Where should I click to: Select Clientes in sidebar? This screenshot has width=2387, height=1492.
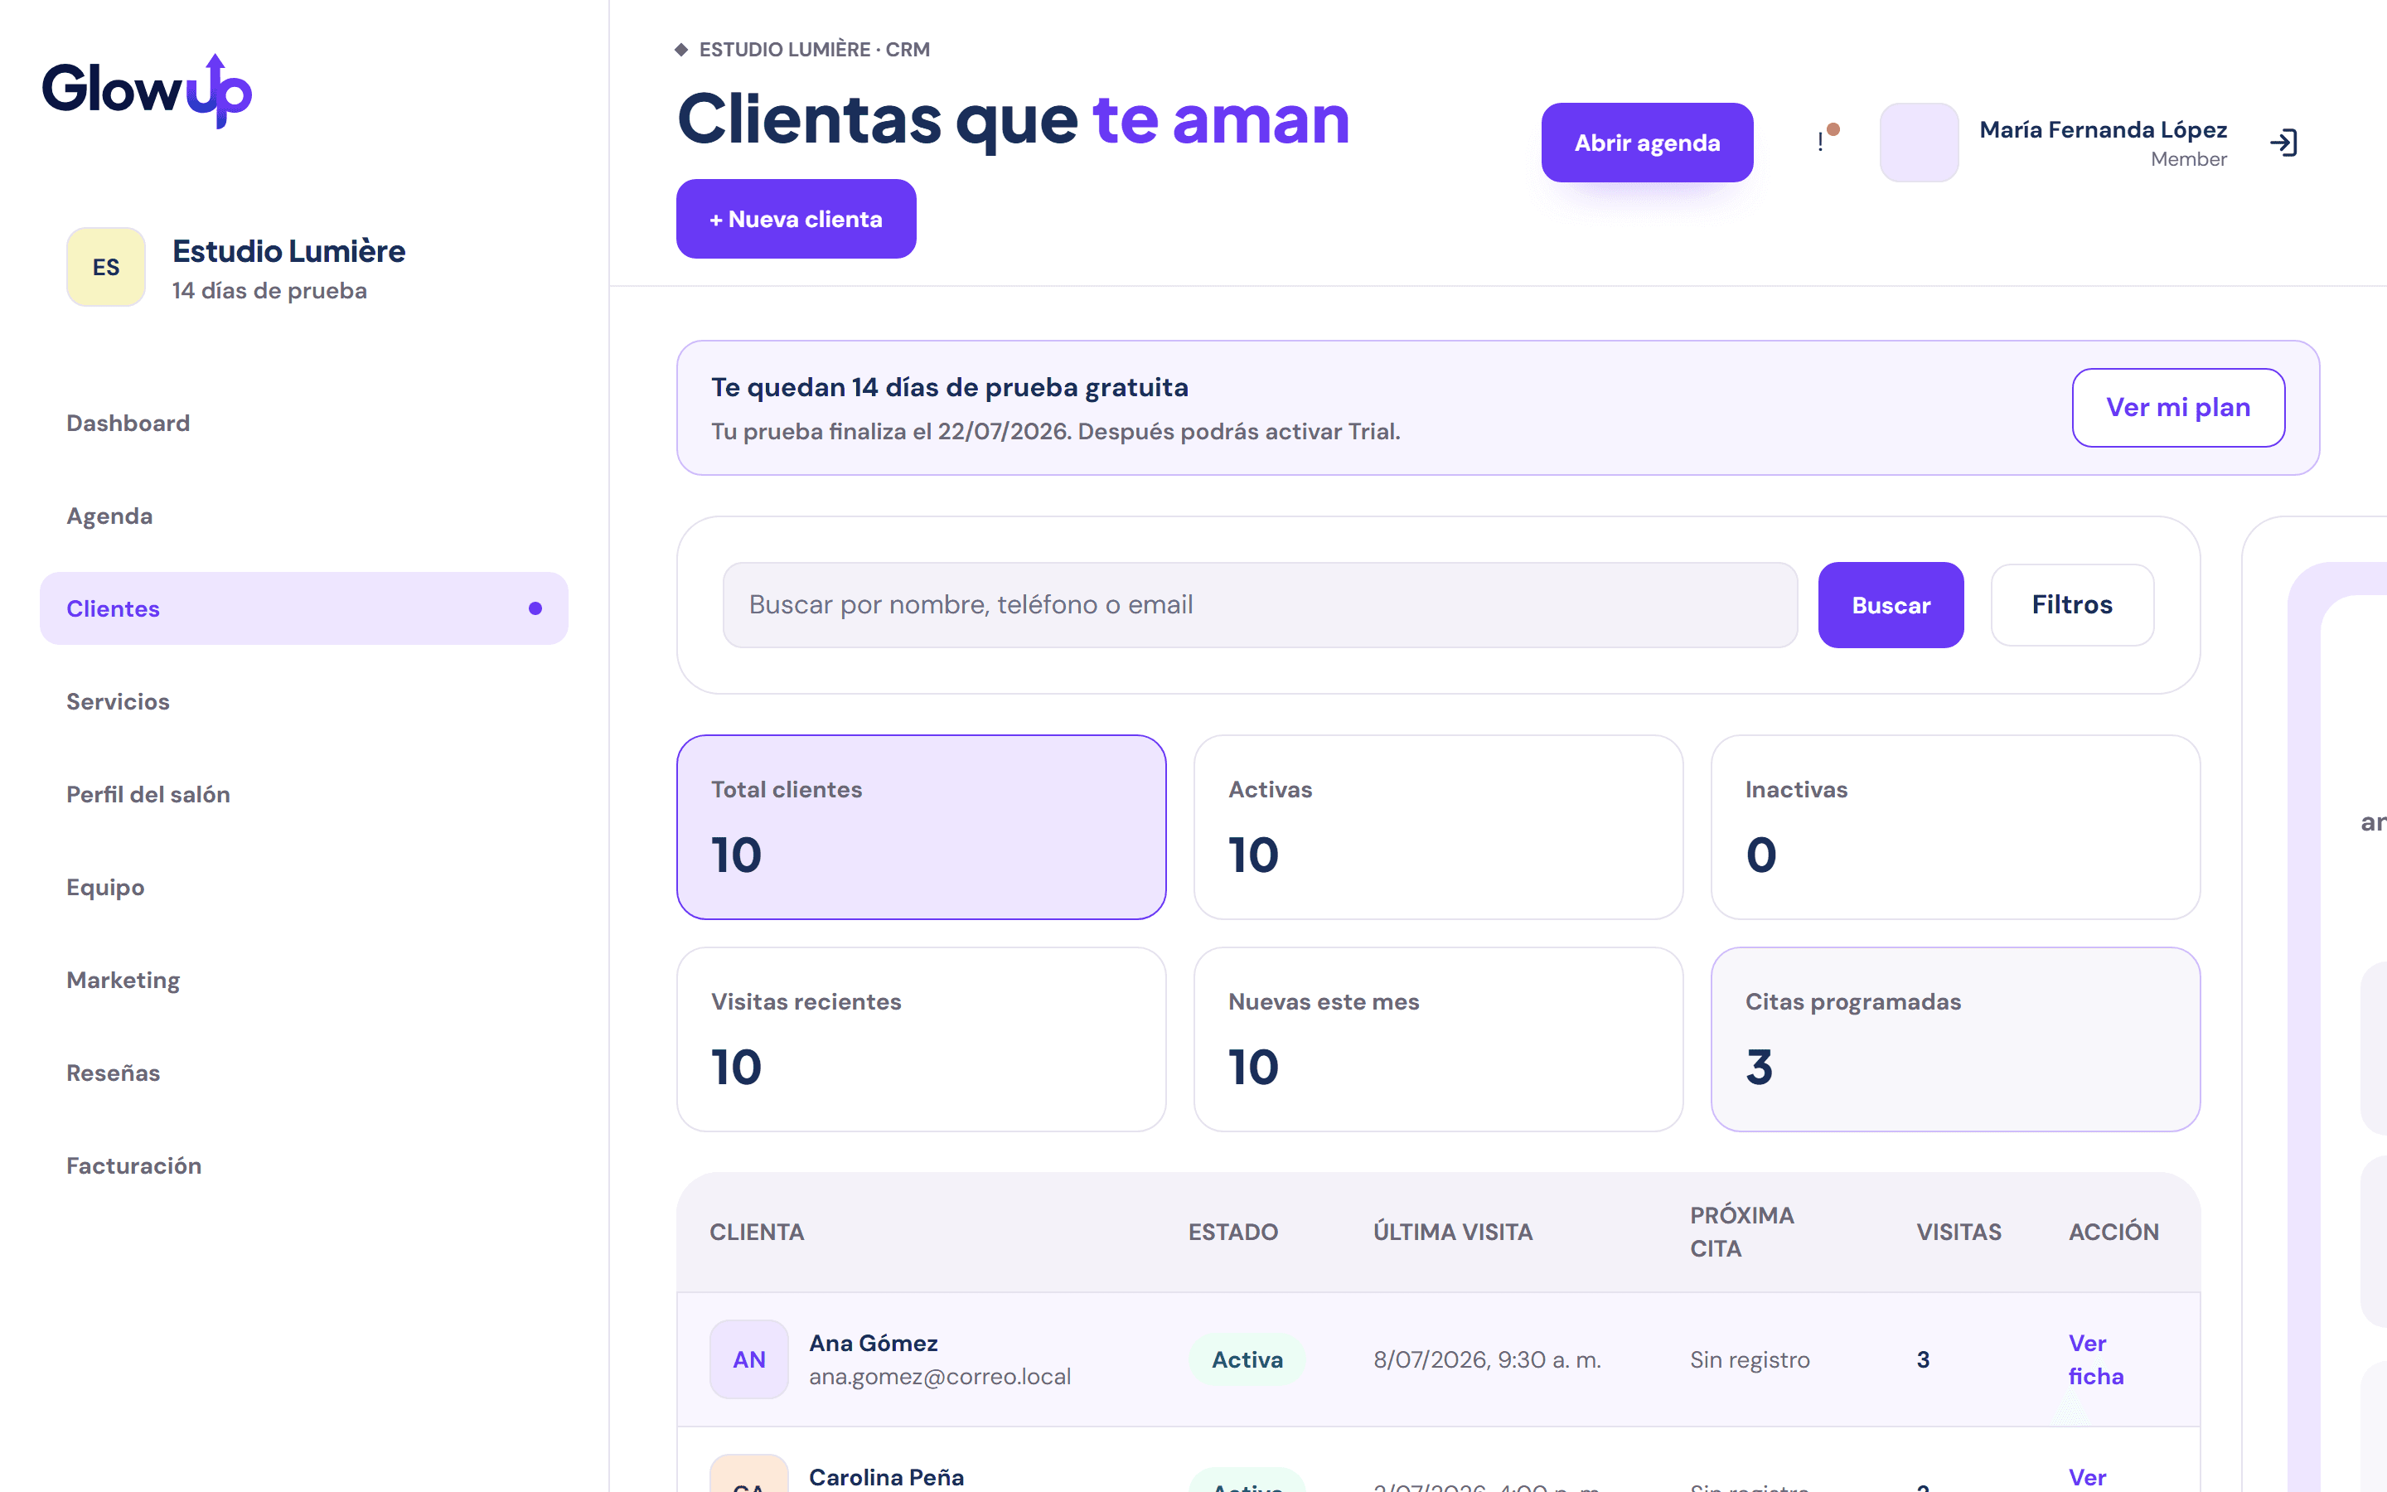pyautogui.click(x=304, y=609)
